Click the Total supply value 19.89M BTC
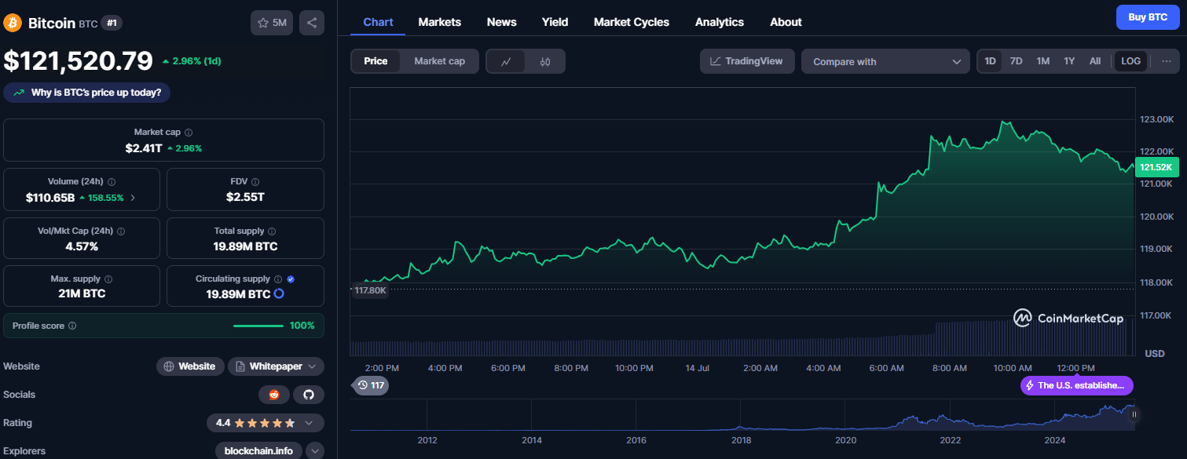 pyautogui.click(x=245, y=246)
